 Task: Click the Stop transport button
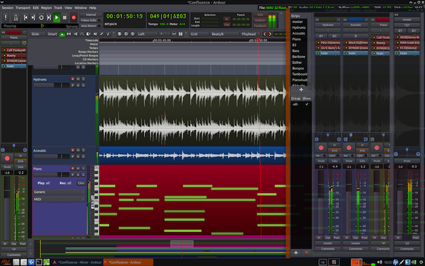(x=64, y=18)
